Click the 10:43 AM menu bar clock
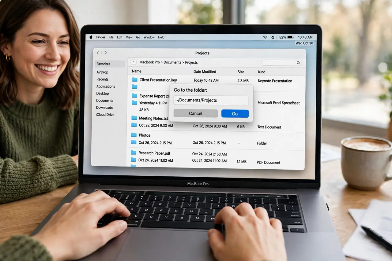 305,37
